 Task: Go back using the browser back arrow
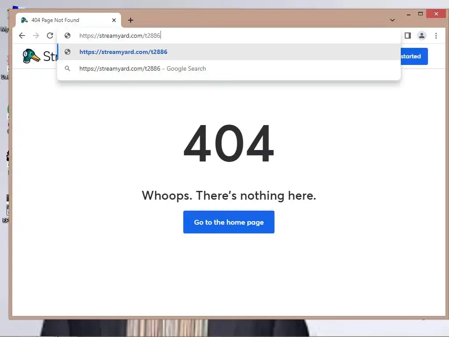[x=22, y=36]
